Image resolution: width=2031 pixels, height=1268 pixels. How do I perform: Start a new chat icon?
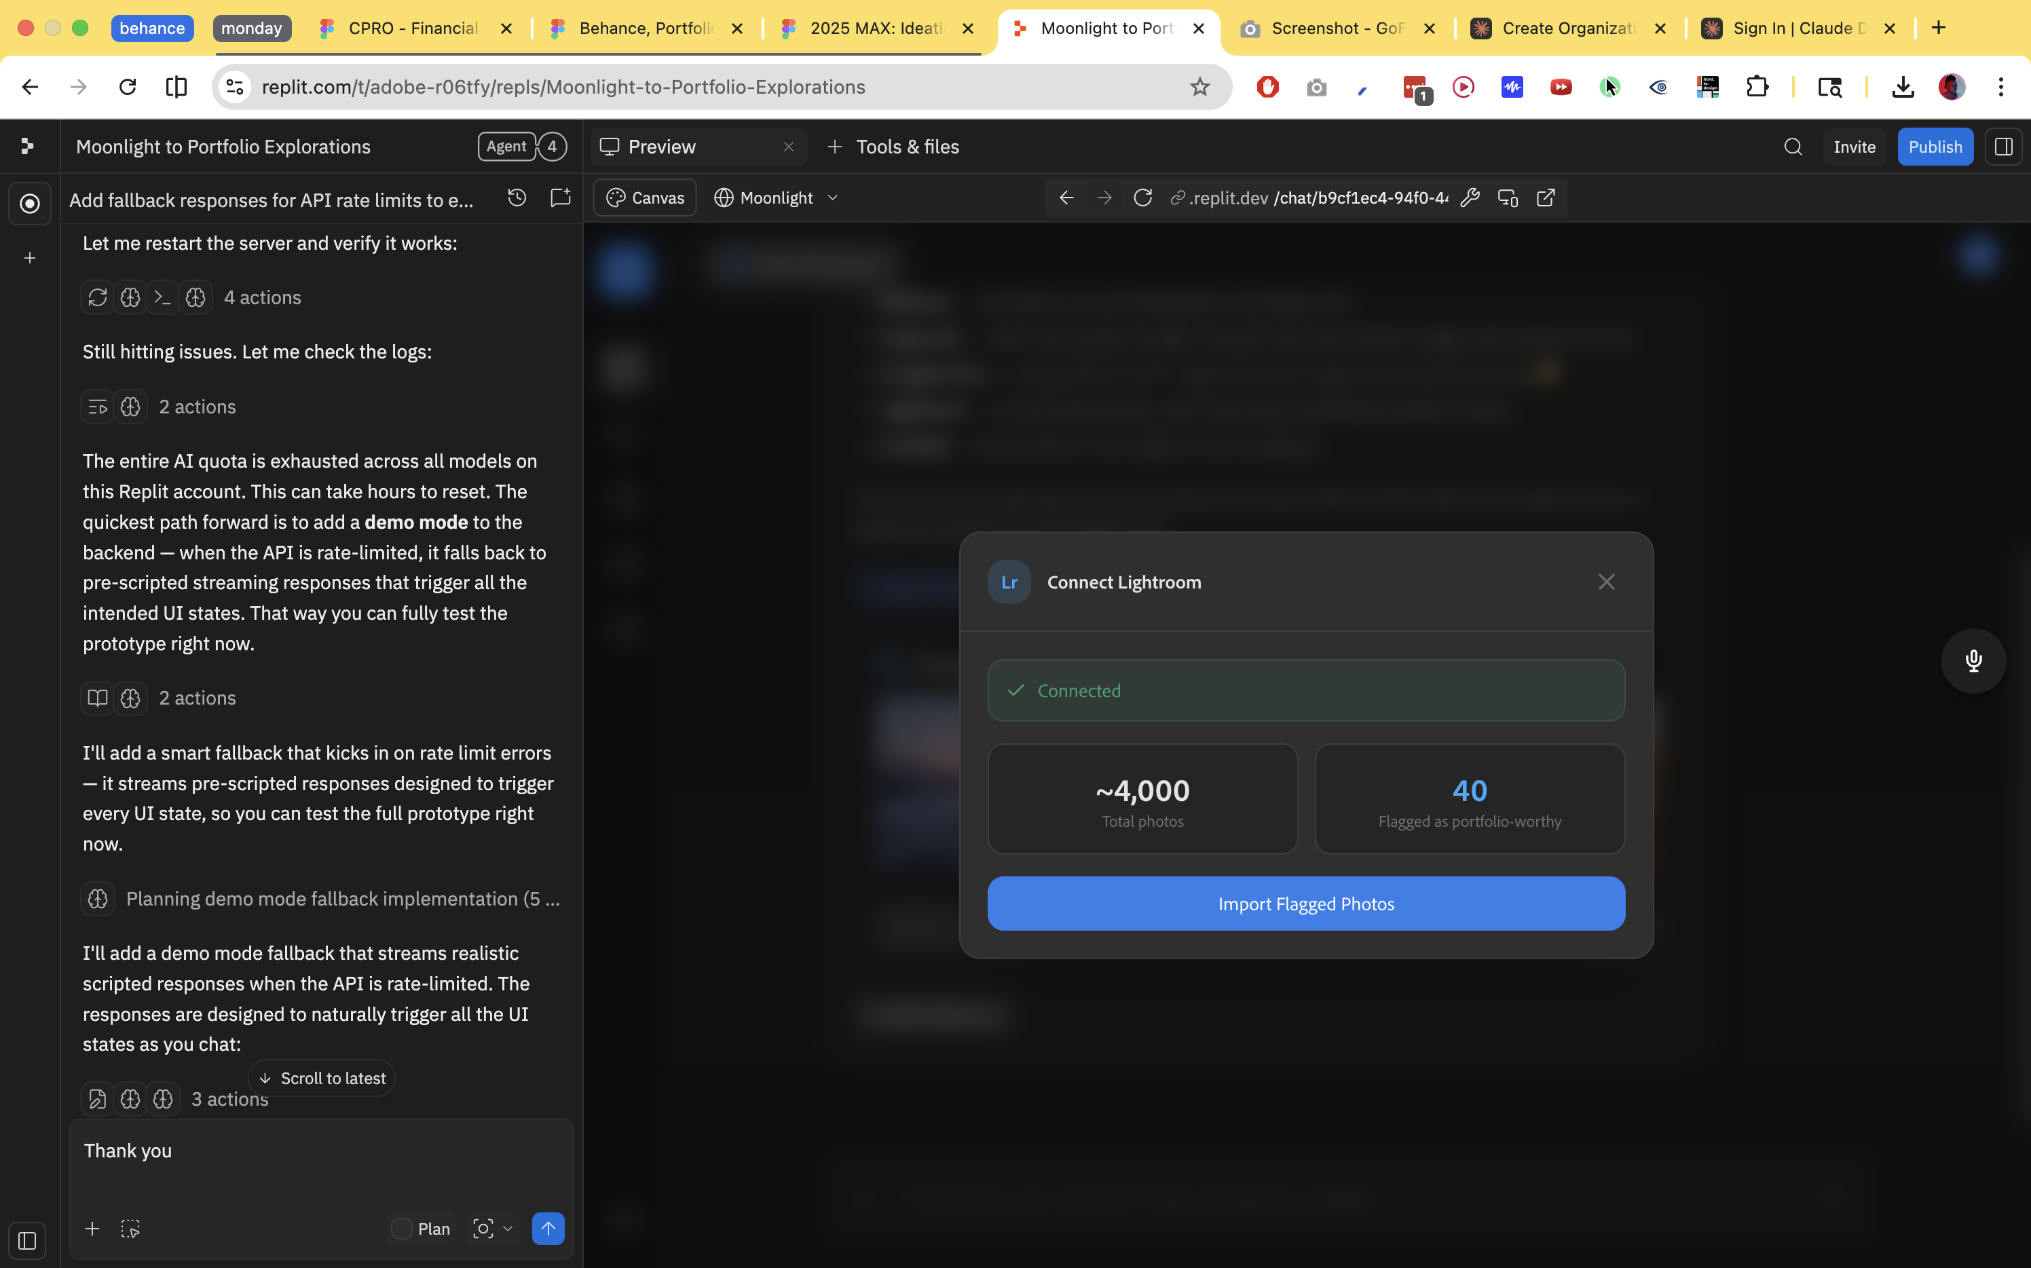click(560, 198)
